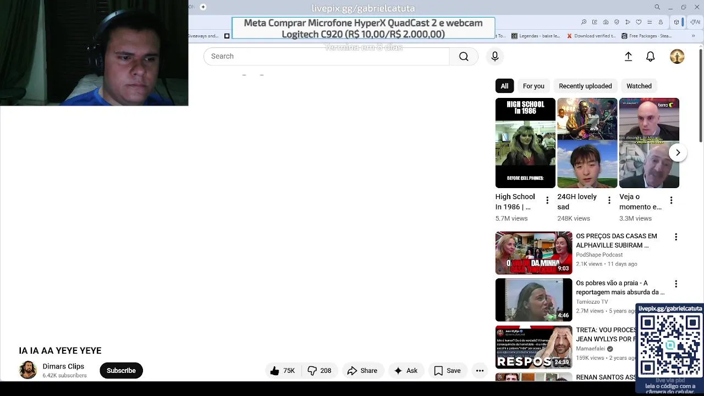The height and width of the screenshot is (396, 704).
Task: Expand the bookmarks bar overflow chevron
Action: click(694, 36)
